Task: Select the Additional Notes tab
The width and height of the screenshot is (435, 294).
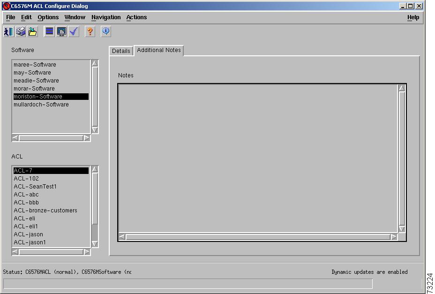Action: point(159,50)
